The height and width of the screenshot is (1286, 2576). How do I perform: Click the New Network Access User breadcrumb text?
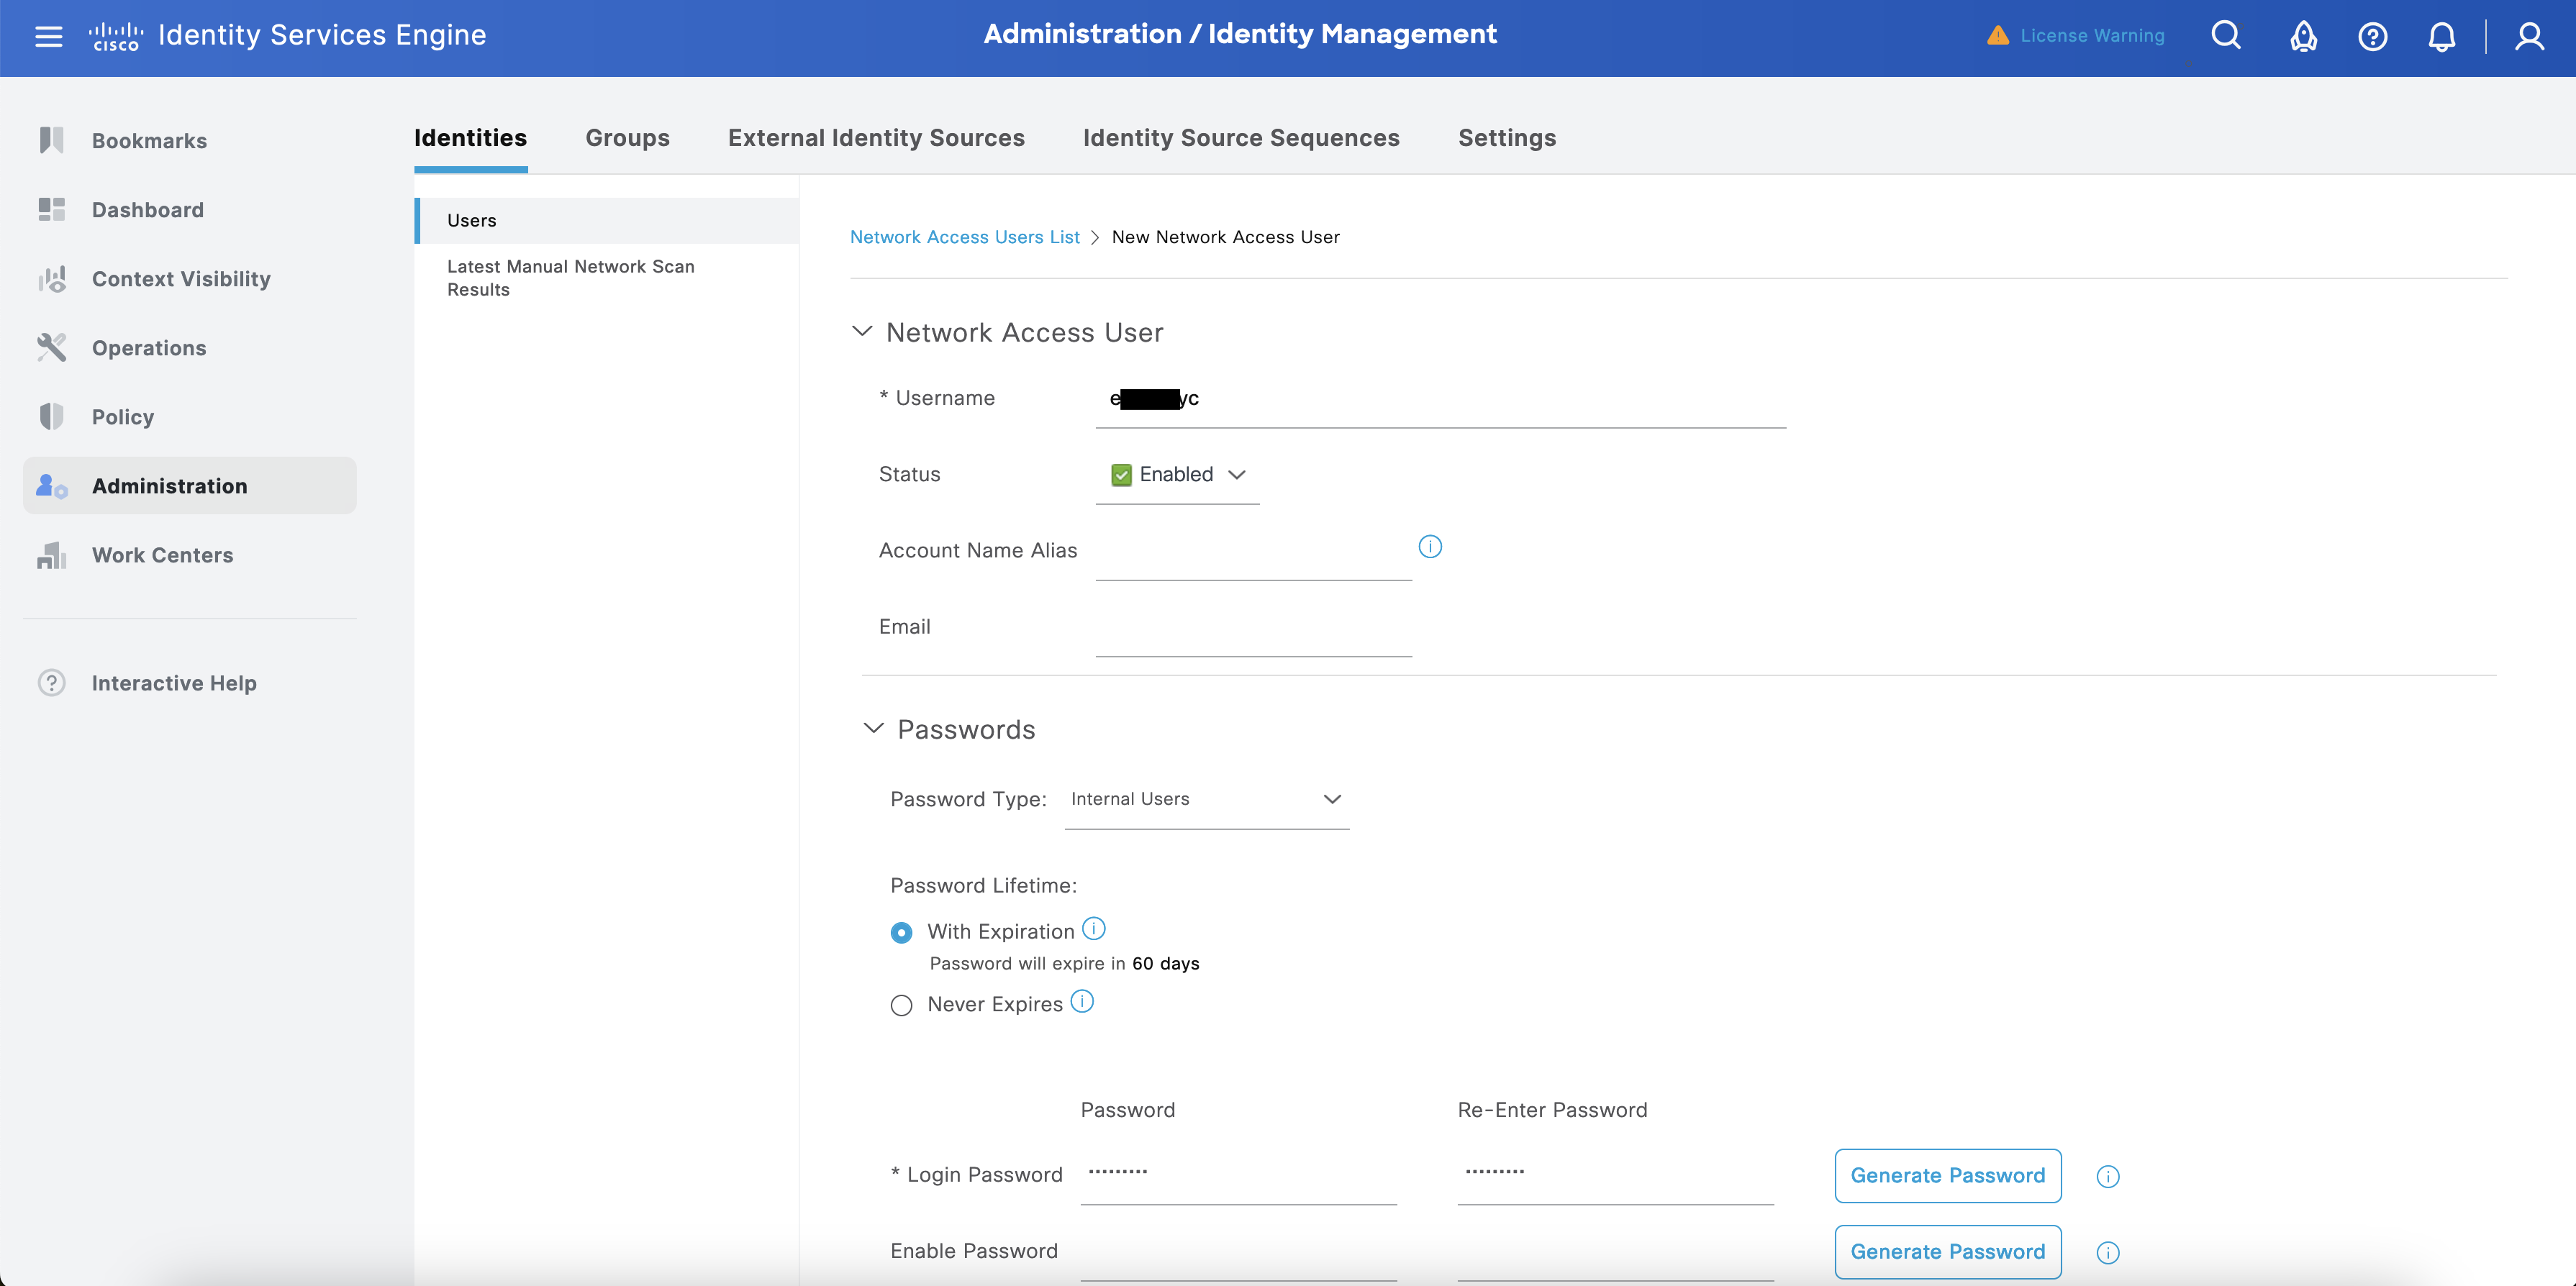[1225, 237]
